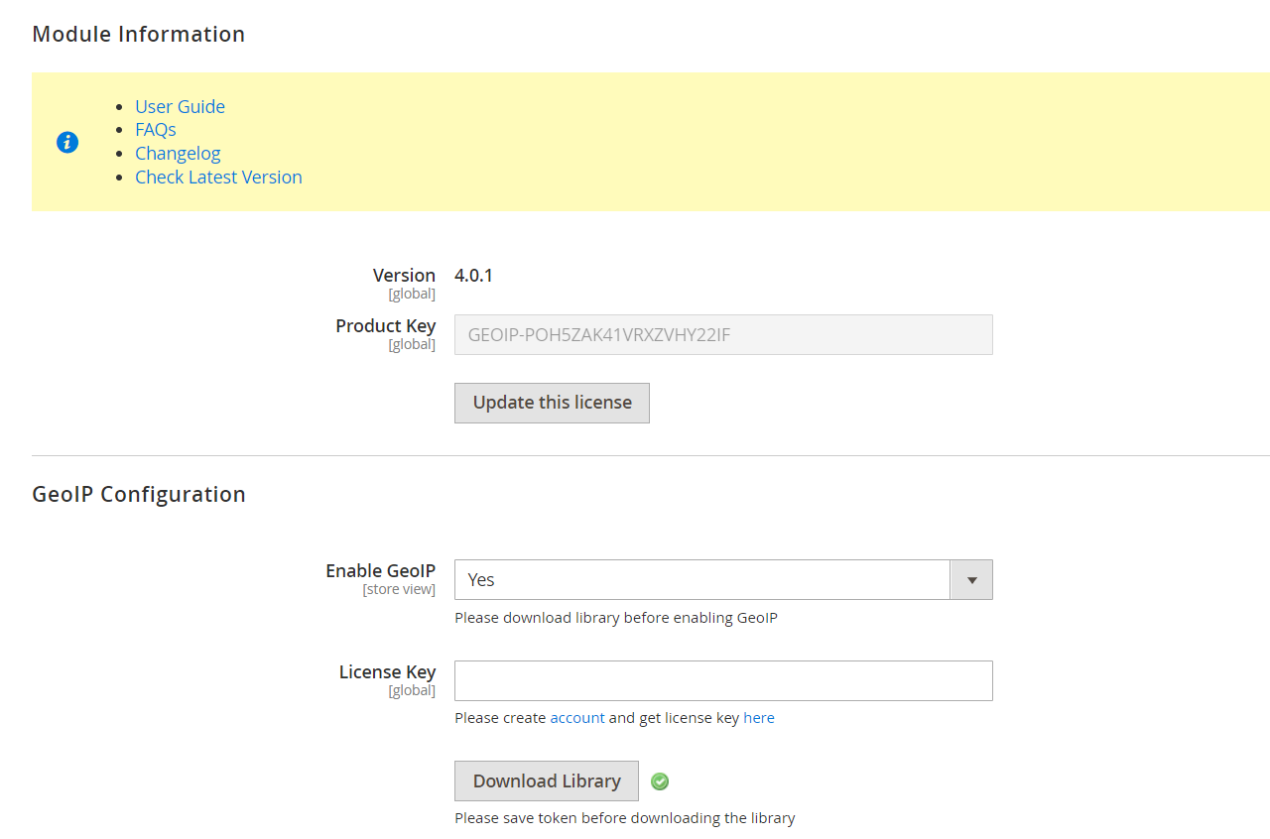Open the FAQs link
Image resolution: width=1270 pixels, height=839 pixels.
pos(156,130)
